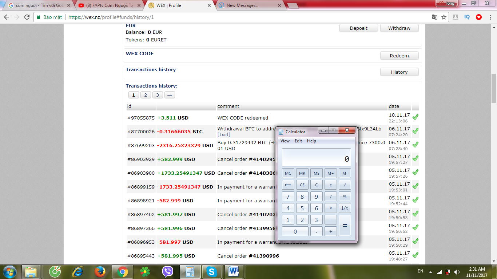Close the WEX | Profile tab

pos(209,5)
